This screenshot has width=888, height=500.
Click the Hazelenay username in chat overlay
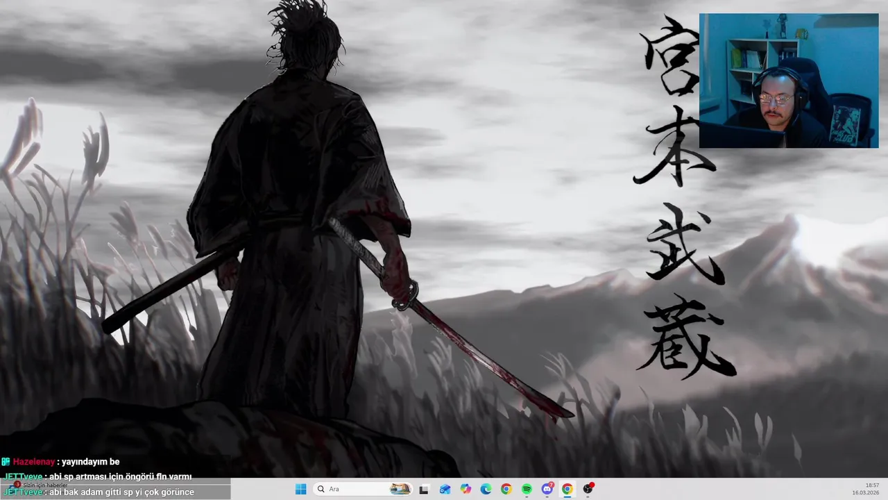pos(34,462)
